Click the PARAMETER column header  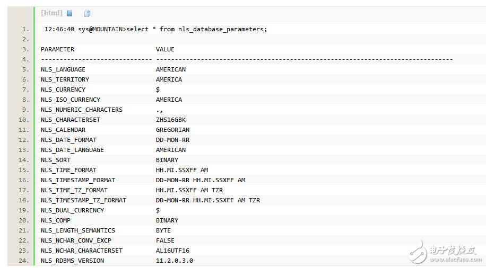click(x=57, y=49)
